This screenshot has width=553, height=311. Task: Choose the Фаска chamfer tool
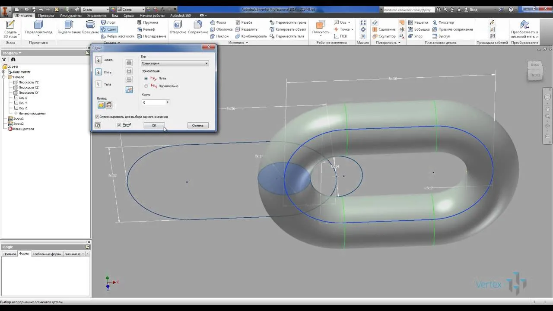click(218, 22)
